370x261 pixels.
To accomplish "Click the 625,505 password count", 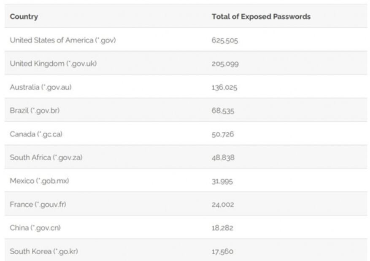I will click(225, 41).
